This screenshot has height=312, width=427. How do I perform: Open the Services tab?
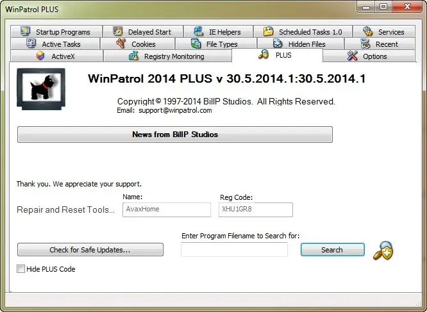[384, 31]
